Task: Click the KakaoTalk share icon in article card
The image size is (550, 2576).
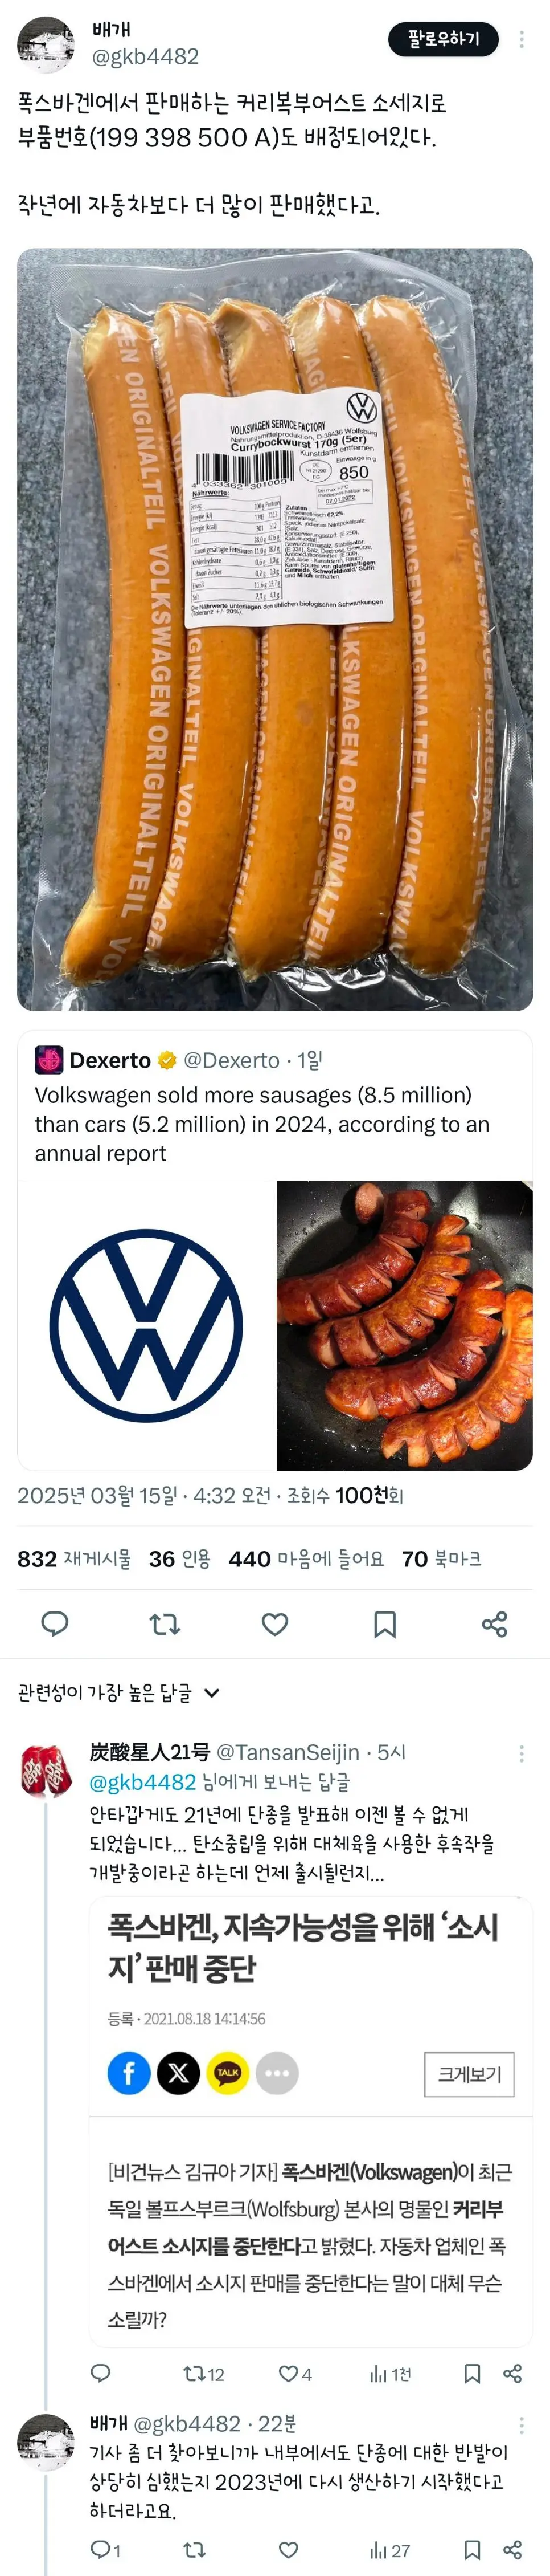Action: (x=228, y=2073)
